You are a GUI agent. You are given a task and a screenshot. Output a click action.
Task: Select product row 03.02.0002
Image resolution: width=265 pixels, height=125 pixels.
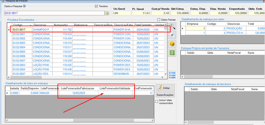[85, 38]
